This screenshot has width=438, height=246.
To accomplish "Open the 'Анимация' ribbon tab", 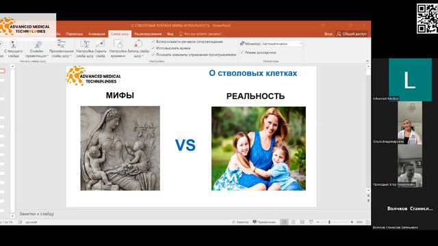I will click(96, 34).
